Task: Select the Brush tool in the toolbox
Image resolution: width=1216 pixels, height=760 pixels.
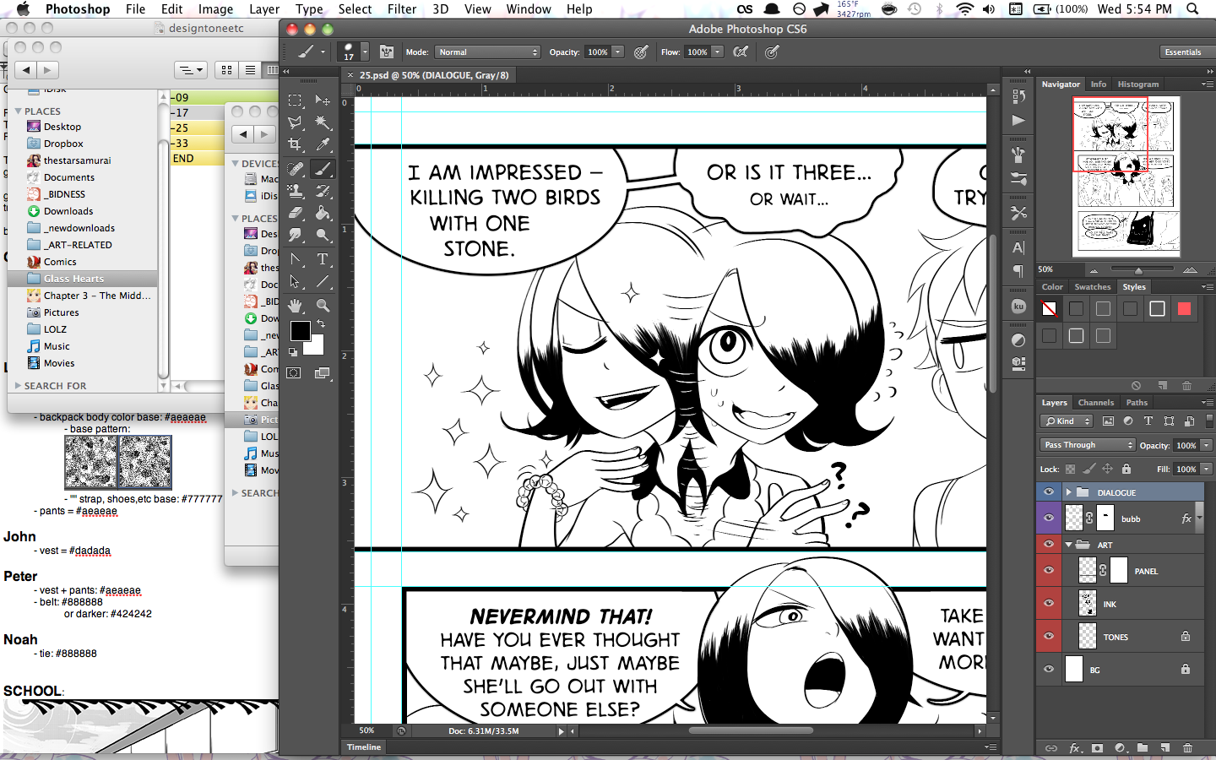Action: (x=323, y=169)
